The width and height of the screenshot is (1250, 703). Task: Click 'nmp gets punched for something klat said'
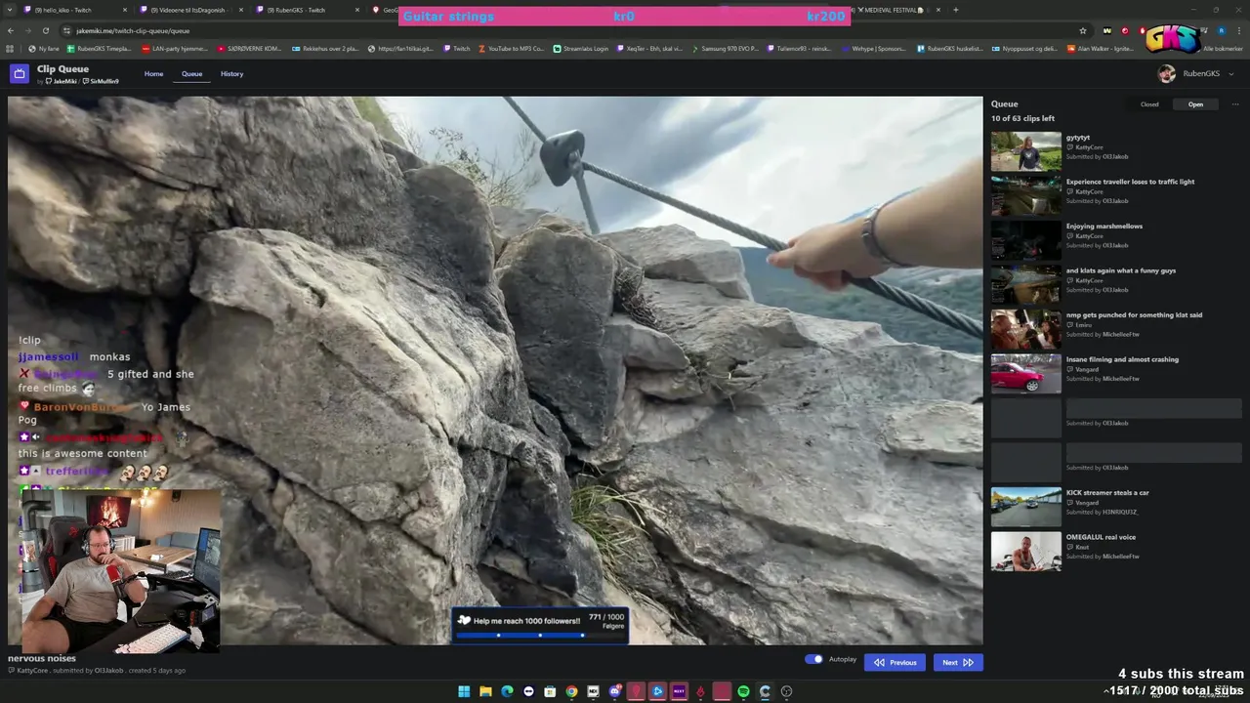point(1134,315)
